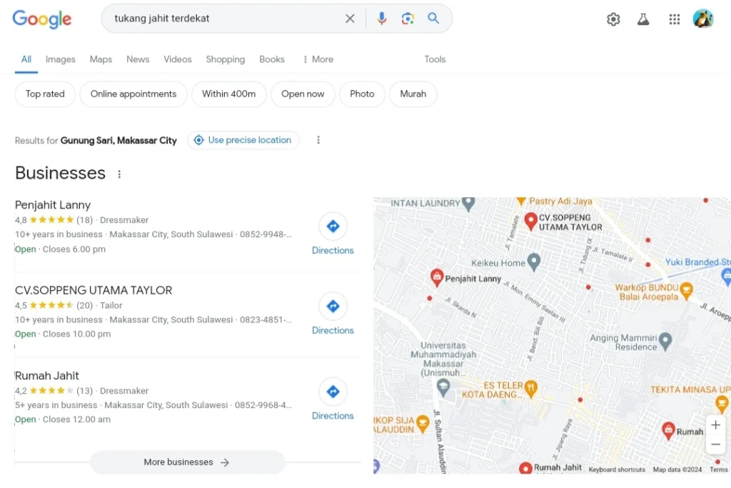
Task: Select the Rumah Jahit pin at map bottom
Action: coord(525,468)
